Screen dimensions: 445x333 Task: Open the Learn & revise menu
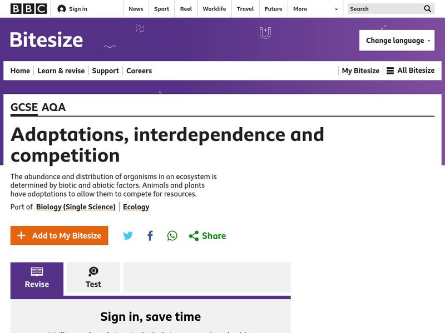tap(61, 71)
